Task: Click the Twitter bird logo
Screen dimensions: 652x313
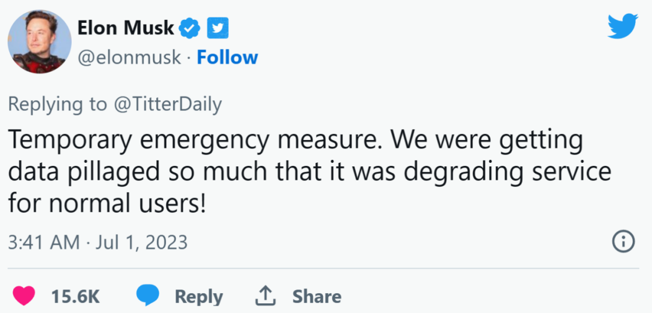Action: click(622, 26)
